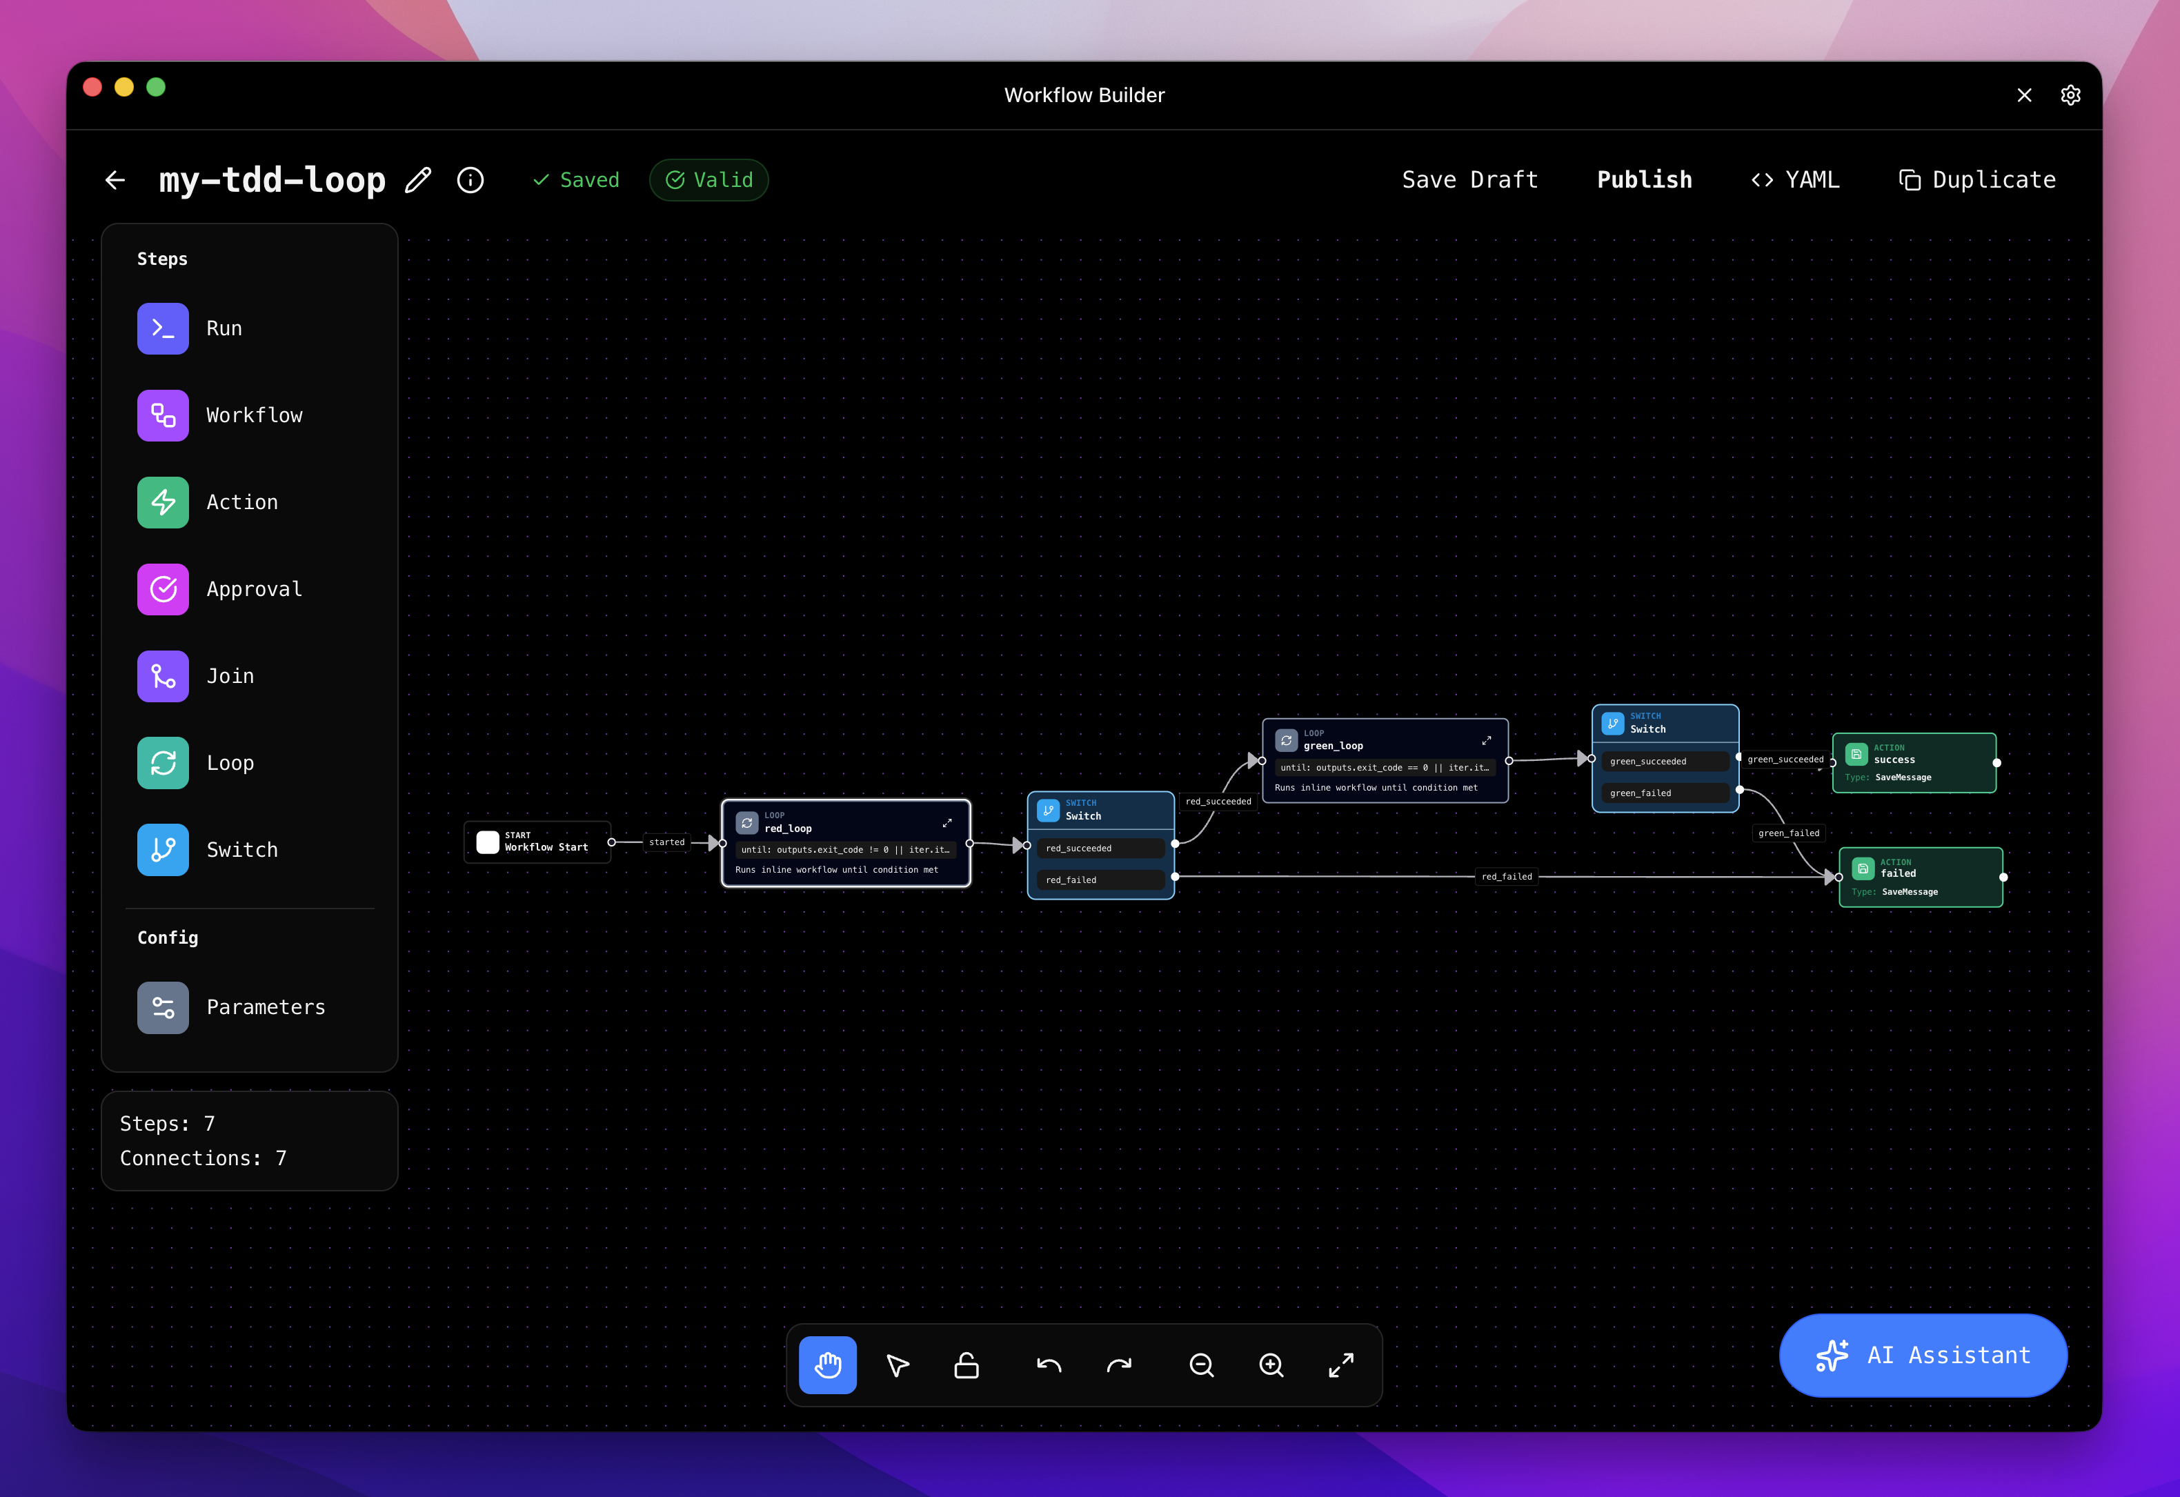Click the zoom-in icon
The image size is (2180, 1497).
coord(1271,1366)
